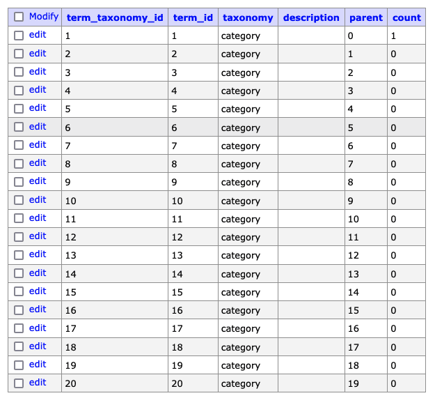Select parent value 10 in row 11
Viewport: 435px width, 398px height.
(x=354, y=219)
